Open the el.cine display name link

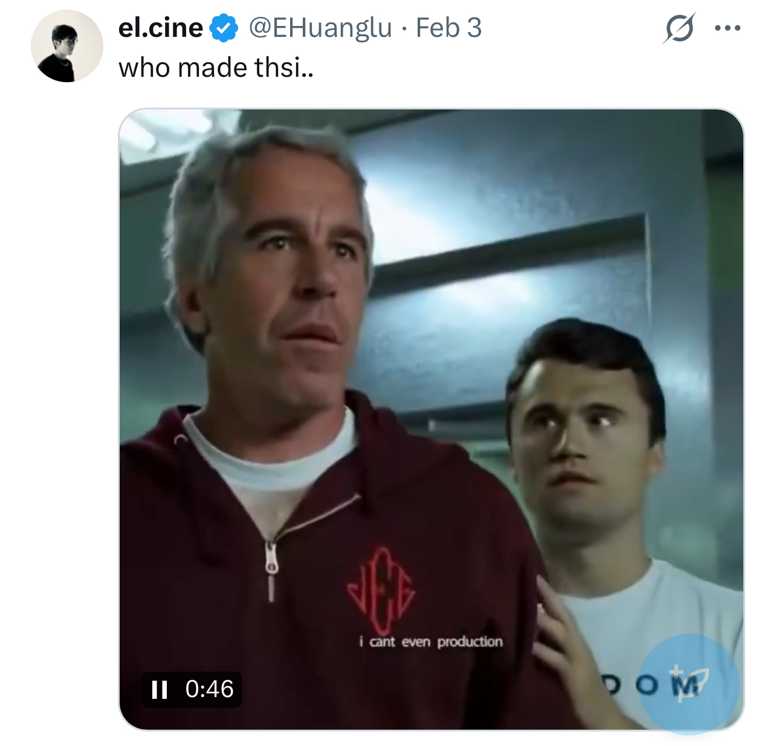tap(160, 28)
